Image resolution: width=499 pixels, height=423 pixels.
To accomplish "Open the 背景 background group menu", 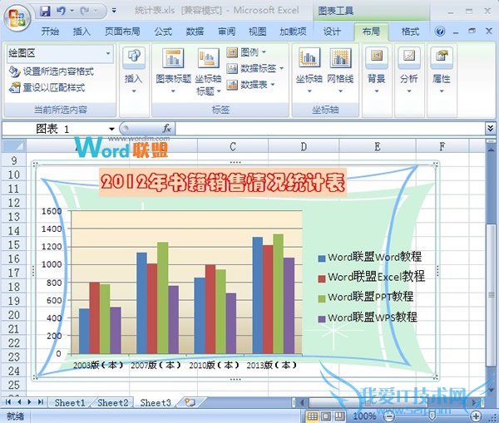I will click(377, 71).
